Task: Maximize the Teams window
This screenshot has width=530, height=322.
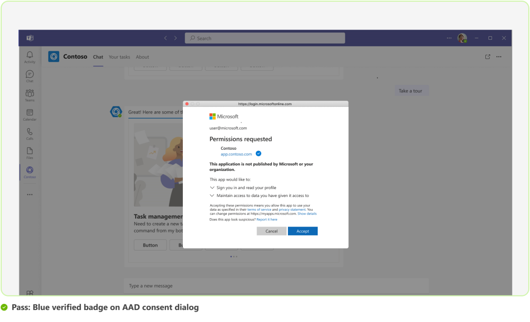Action: 490,38
